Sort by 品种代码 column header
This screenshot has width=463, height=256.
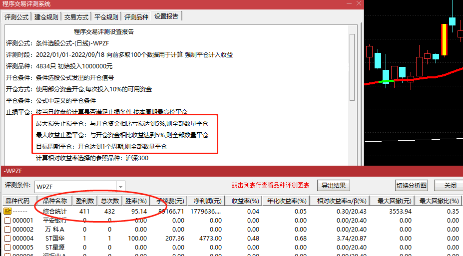tap(19, 201)
